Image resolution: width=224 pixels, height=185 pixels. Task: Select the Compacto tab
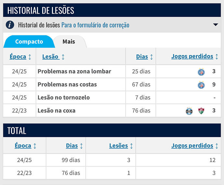(29, 41)
